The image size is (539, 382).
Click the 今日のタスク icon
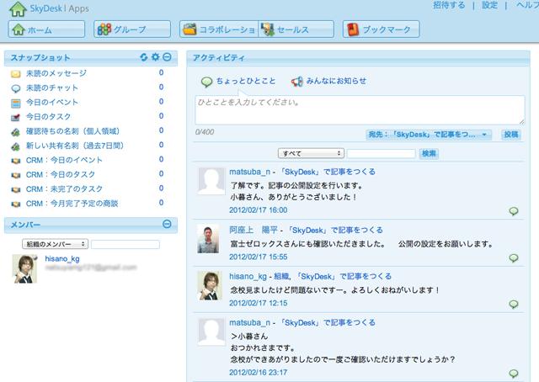pyautogui.click(x=15, y=118)
